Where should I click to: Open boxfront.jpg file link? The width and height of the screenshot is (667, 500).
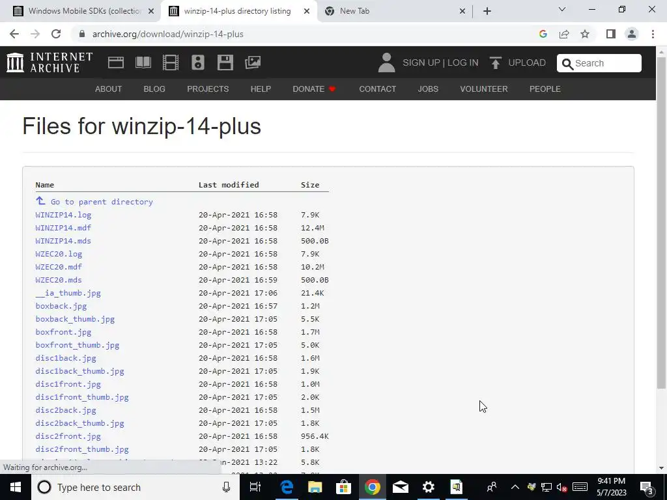click(x=63, y=332)
